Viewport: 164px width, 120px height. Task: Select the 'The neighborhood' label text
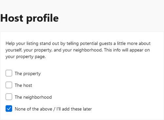click(33, 97)
